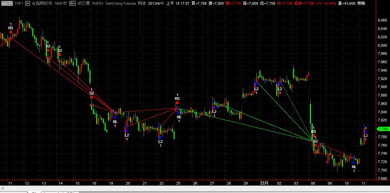Click the 7,720 price axis label

[382, 162]
